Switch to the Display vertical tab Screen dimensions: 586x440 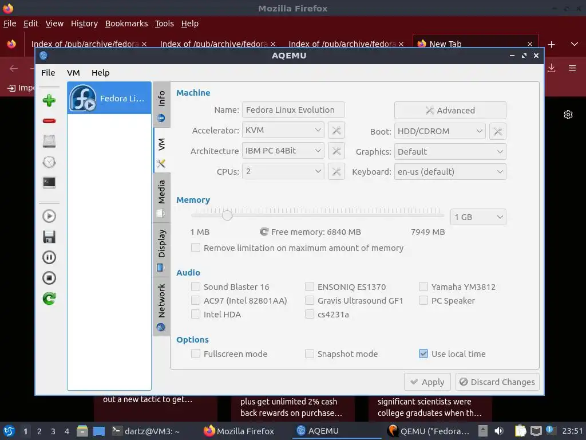click(x=161, y=250)
